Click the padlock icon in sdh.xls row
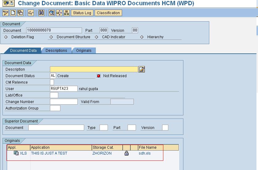 [126, 153]
